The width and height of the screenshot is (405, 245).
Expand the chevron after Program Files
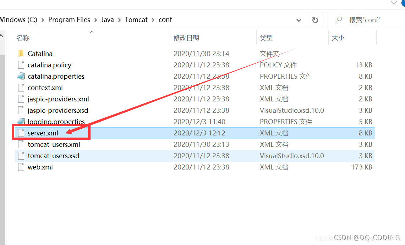tap(95, 20)
